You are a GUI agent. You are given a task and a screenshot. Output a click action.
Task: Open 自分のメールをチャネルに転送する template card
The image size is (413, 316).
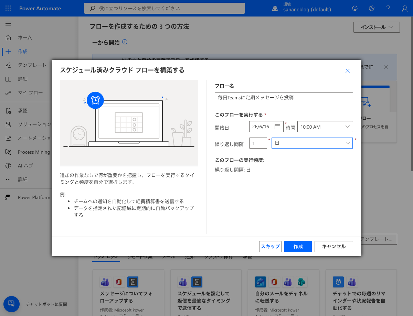click(x=284, y=293)
